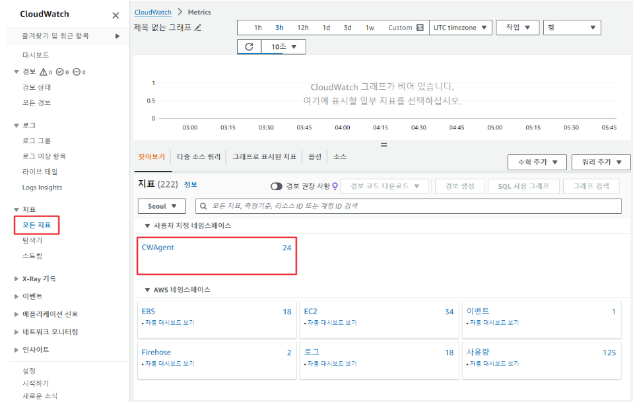Screen dimensions: 633x402
Task: Open 설정 in the sidebar
Action: click(29, 370)
